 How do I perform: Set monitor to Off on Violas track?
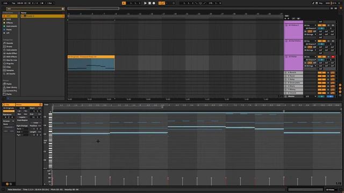coord(314,63)
